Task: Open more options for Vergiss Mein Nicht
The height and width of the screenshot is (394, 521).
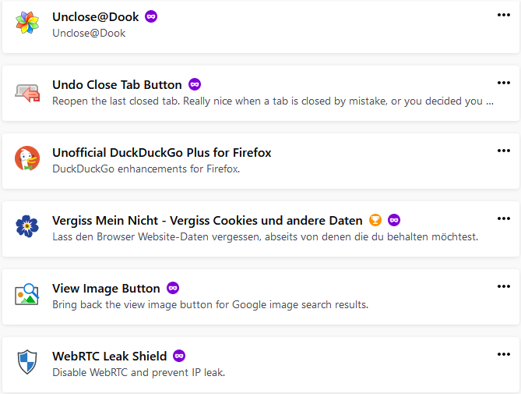Action: click(503, 218)
